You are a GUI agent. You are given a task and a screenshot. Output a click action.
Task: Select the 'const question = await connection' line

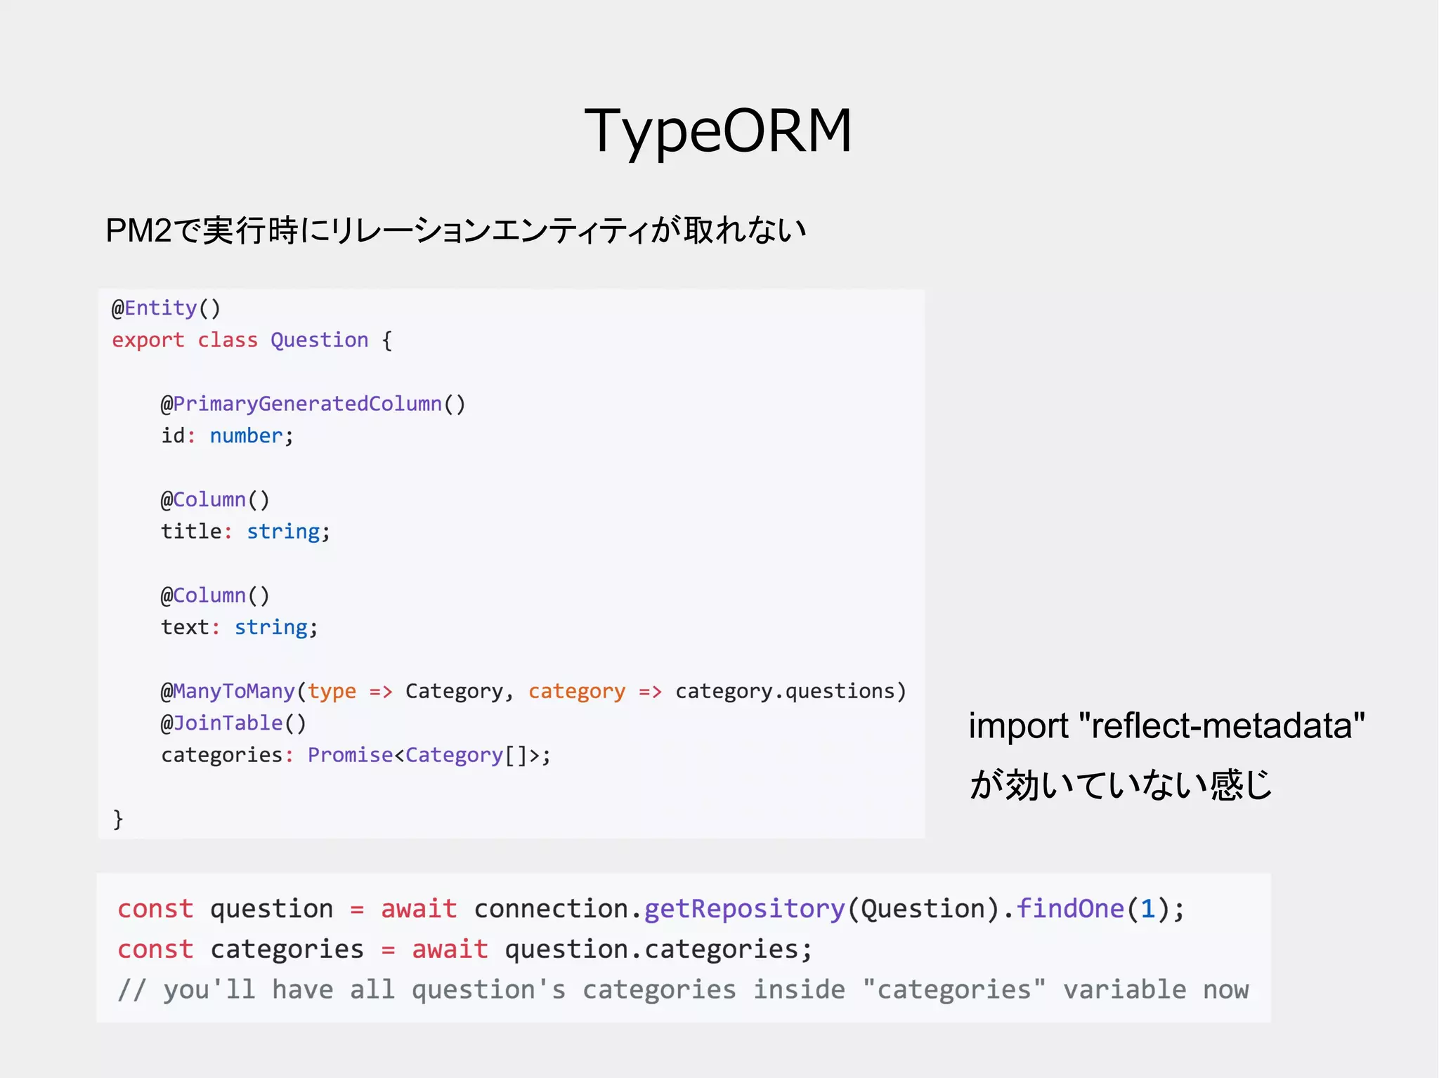(651, 909)
